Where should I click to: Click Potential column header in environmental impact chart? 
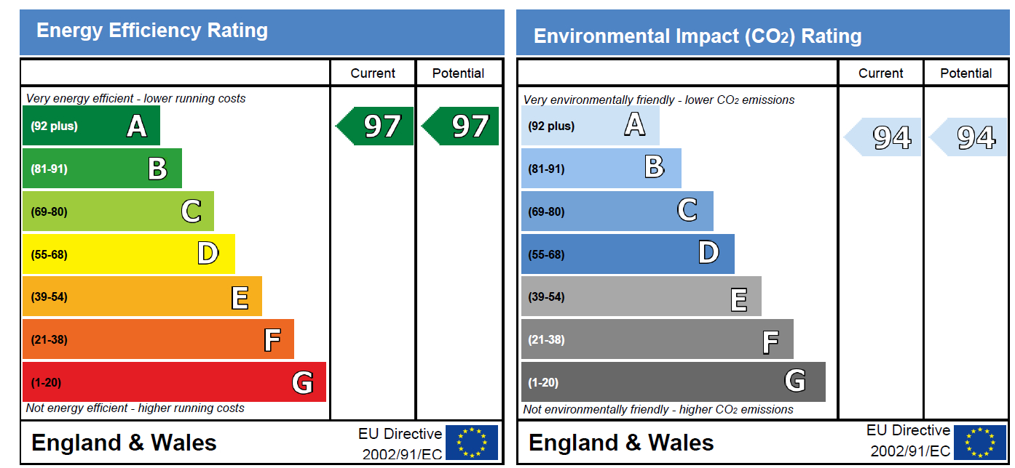(x=966, y=73)
